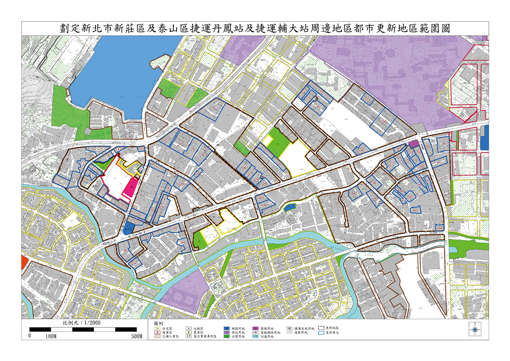Screen dimensions: 510x361
Task: Click renewal unit circle number 63
Action: (x=415, y=211)
